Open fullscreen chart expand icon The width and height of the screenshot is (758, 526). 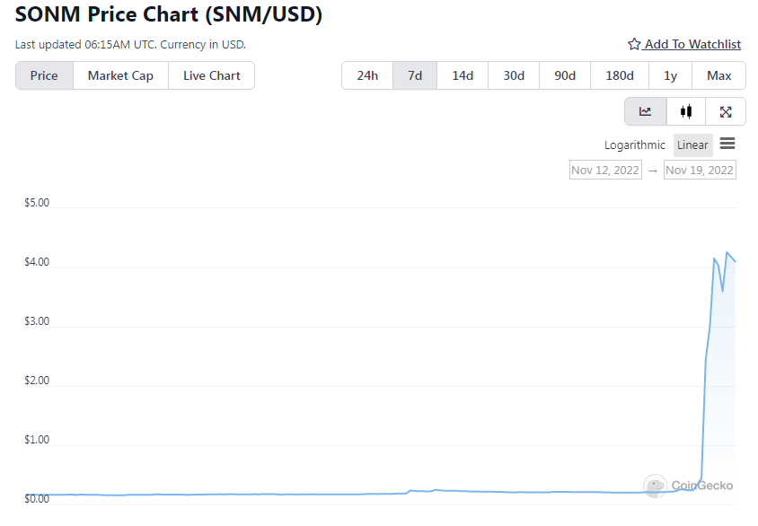click(725, 111)
